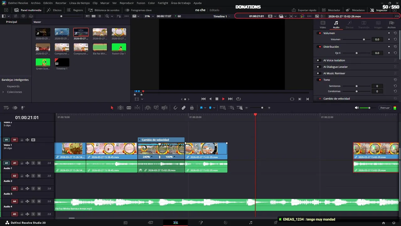Add a flag with the flag icon

[x=201, y=108]
